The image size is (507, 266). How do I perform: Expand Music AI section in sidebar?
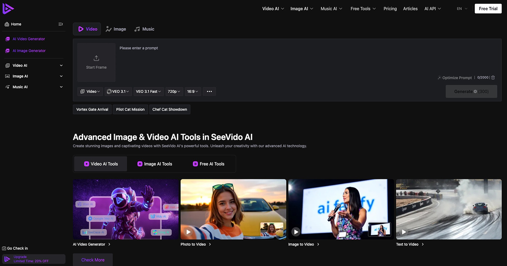(x=34, y=87)
